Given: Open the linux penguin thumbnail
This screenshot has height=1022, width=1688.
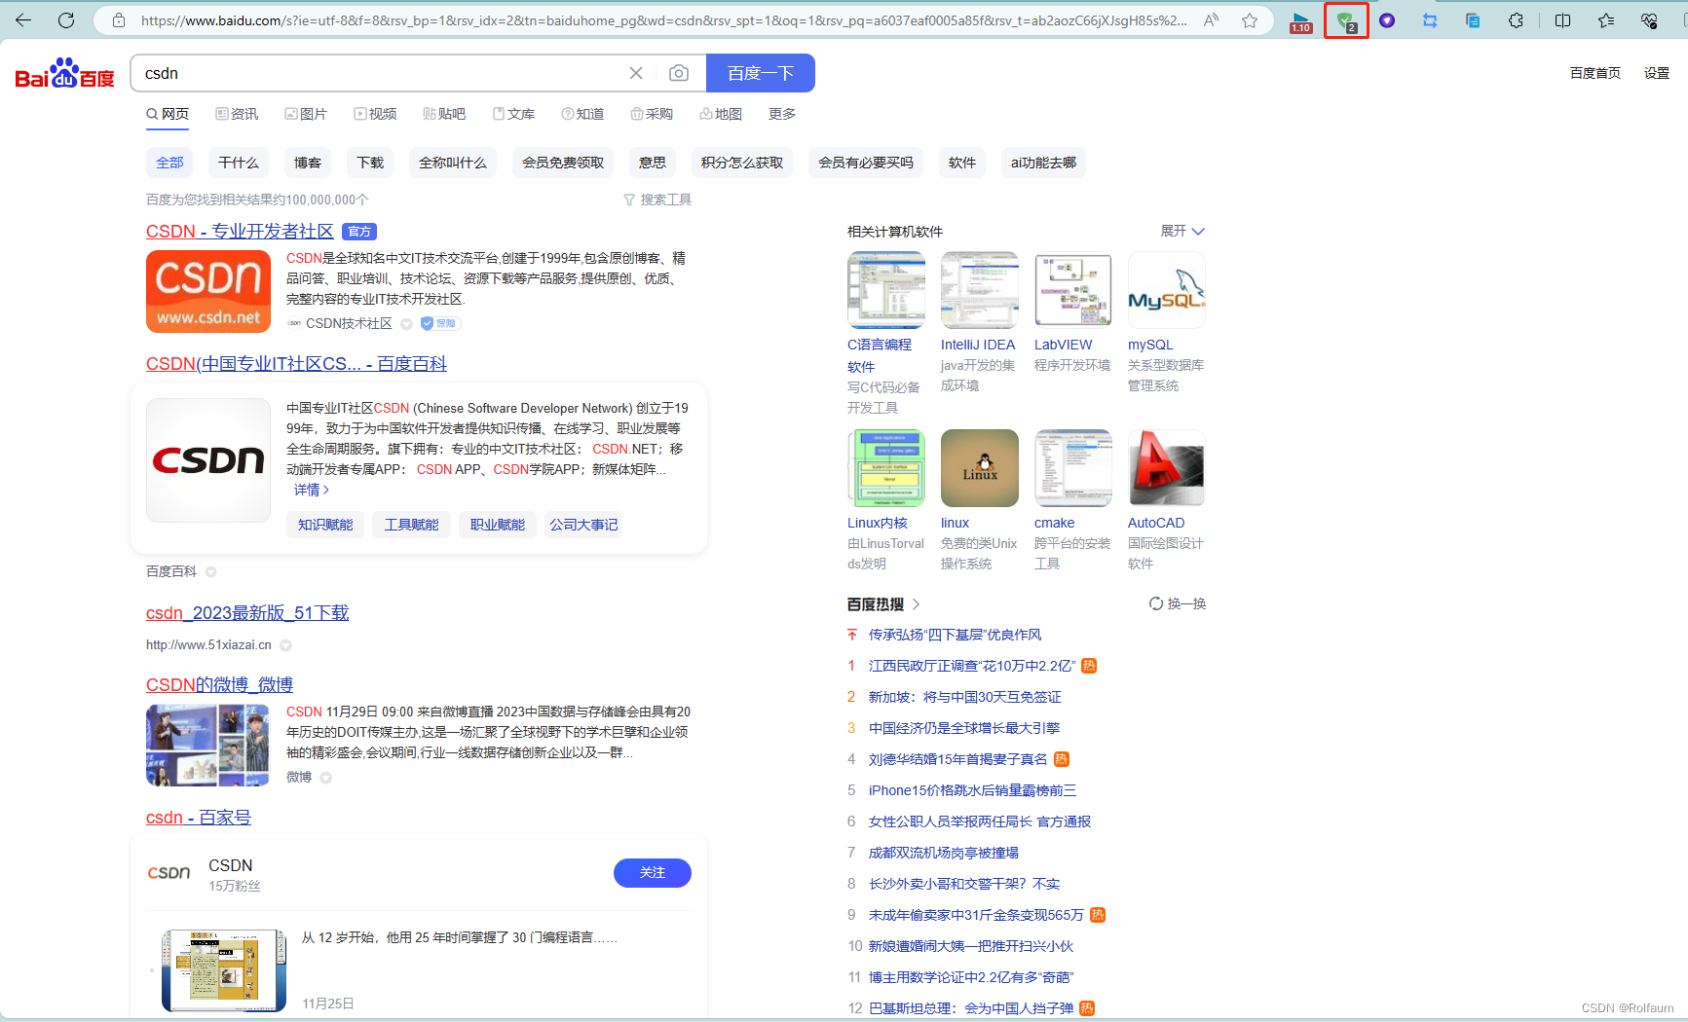Looking at the screenshot, I should point(979,468).
